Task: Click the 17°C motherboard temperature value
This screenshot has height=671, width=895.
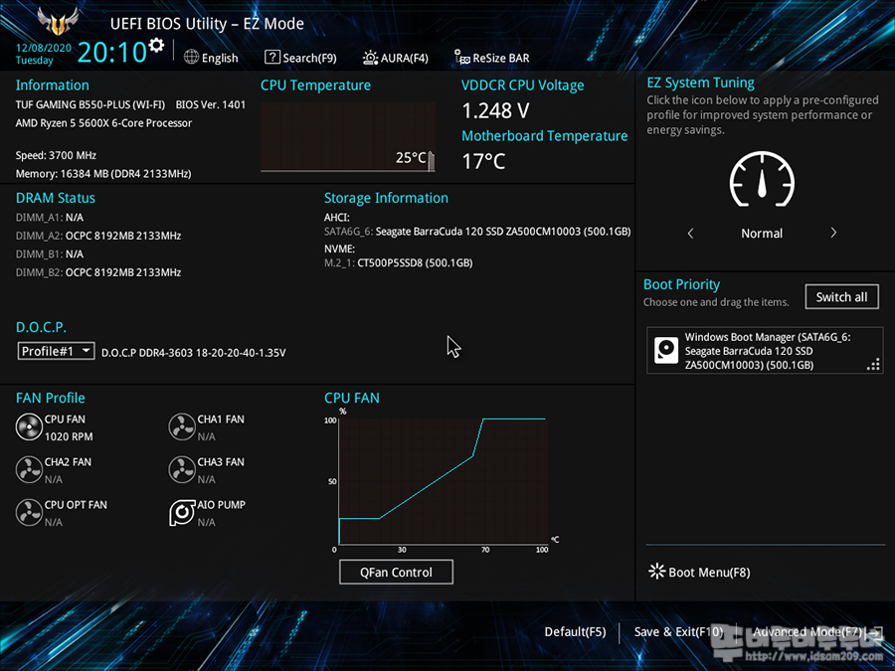Action: pyautogui.click(x=483, y=161)
